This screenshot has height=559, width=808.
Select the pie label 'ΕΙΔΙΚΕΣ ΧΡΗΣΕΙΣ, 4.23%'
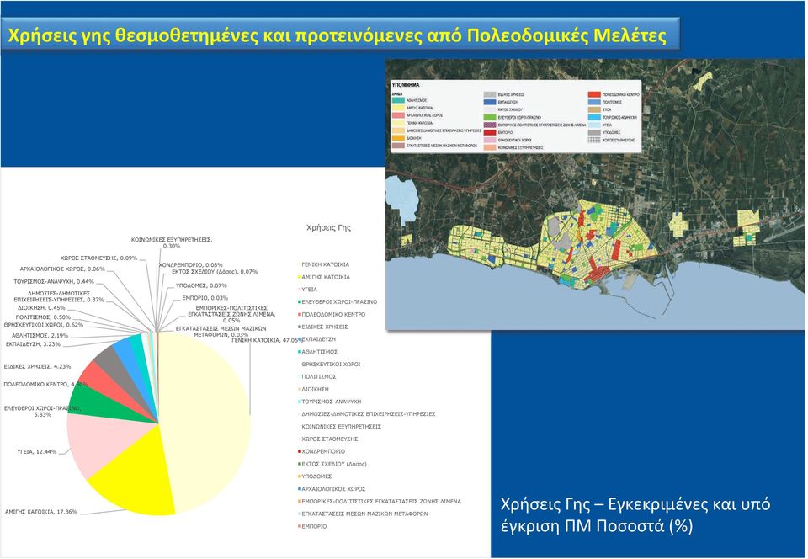point(37,367)
